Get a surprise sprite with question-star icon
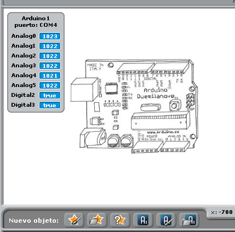 [120, 220]
